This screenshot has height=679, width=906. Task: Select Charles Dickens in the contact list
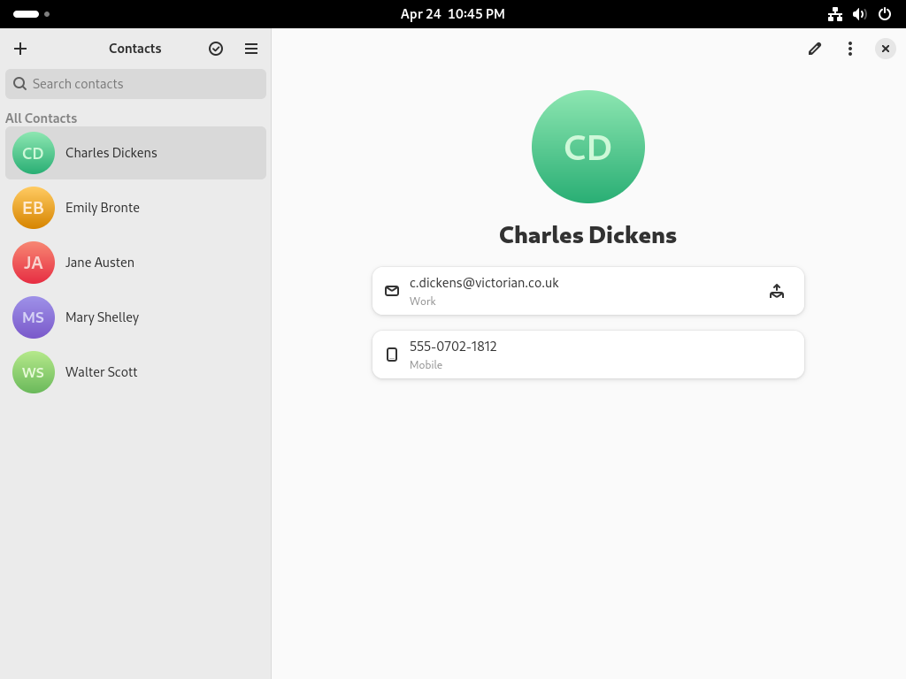[x=135, y=153]
